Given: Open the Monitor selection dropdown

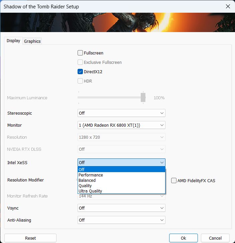Looking at the screenshot, I should tap(121, 125).
